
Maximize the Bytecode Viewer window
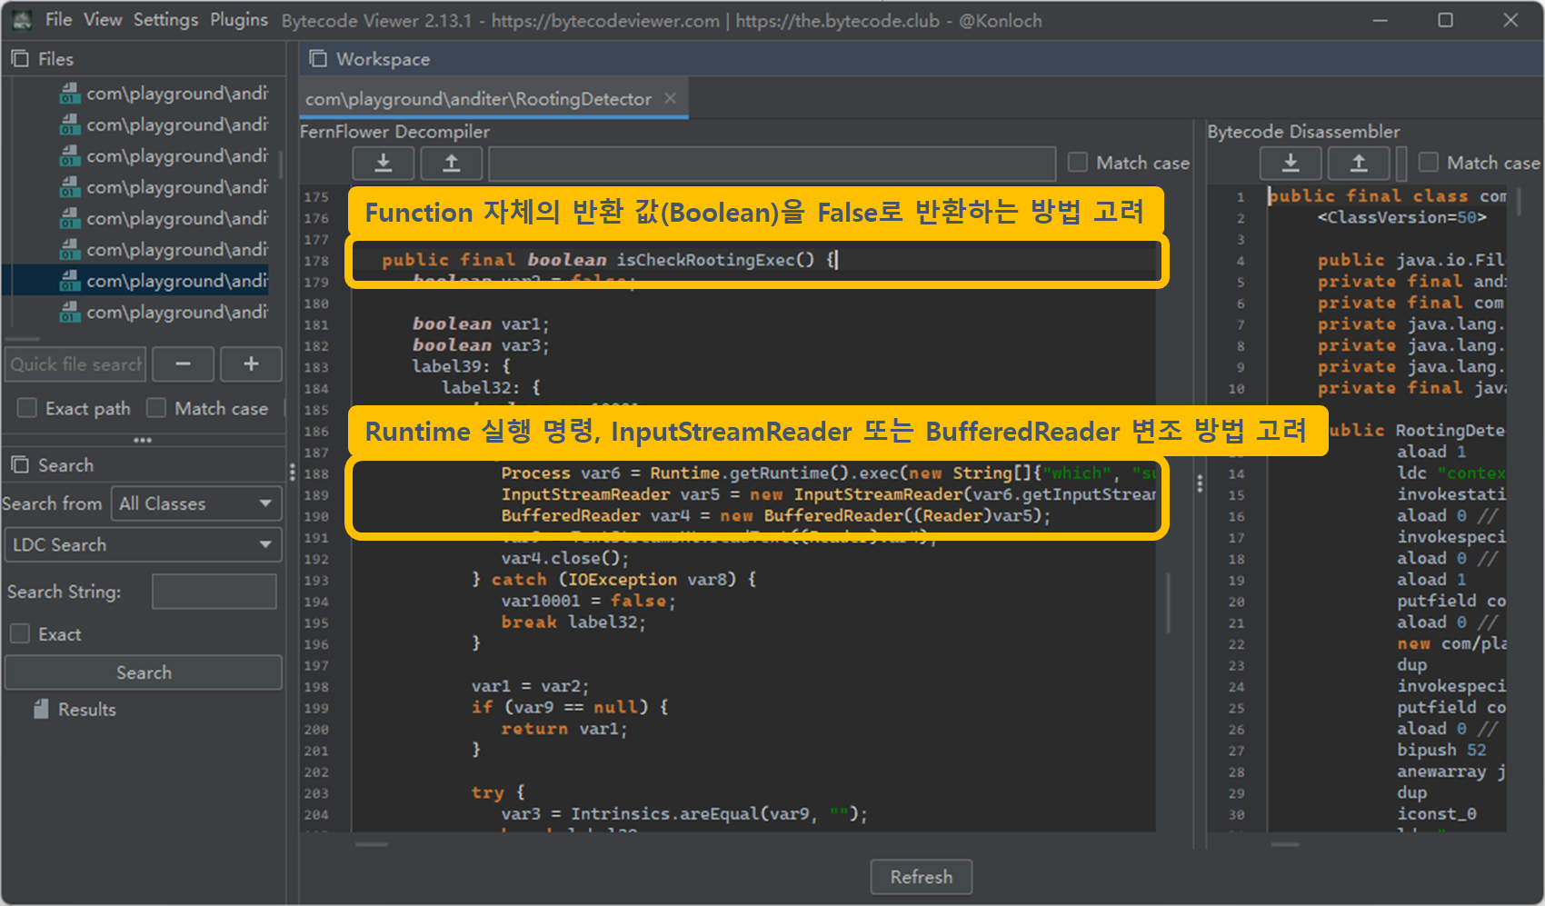pyautogui.click(x=1445, y=20)
